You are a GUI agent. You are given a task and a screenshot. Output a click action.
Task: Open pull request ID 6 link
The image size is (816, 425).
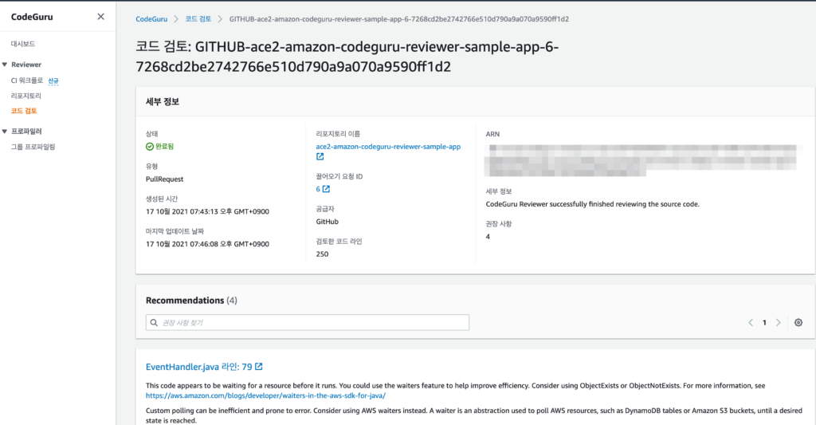point(318,189)
